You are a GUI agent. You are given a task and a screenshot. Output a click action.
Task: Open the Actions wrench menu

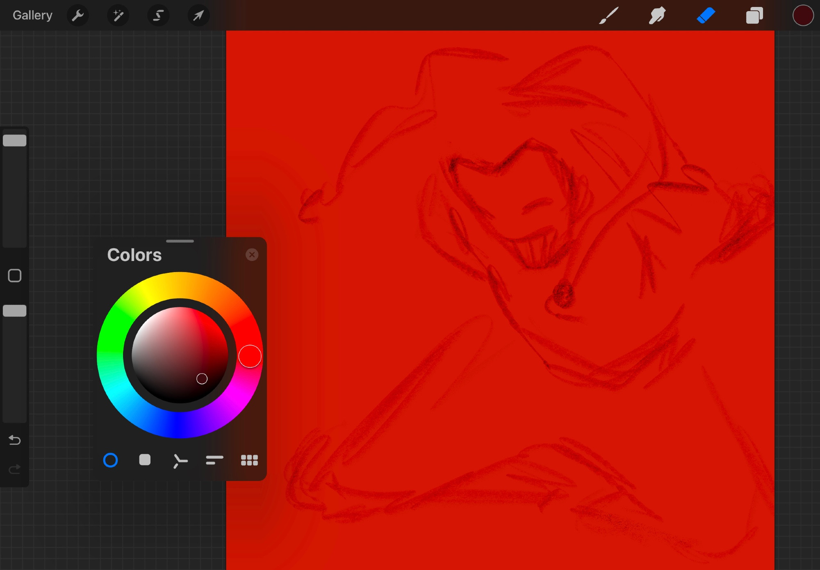click(x=77, y=16)
